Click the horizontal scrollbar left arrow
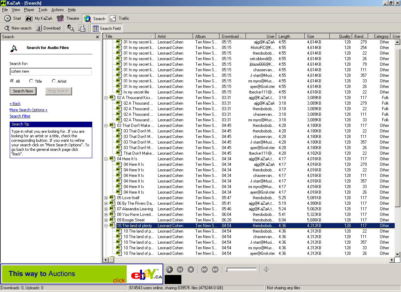Screen dimensions: 401x292 [106, 260]
